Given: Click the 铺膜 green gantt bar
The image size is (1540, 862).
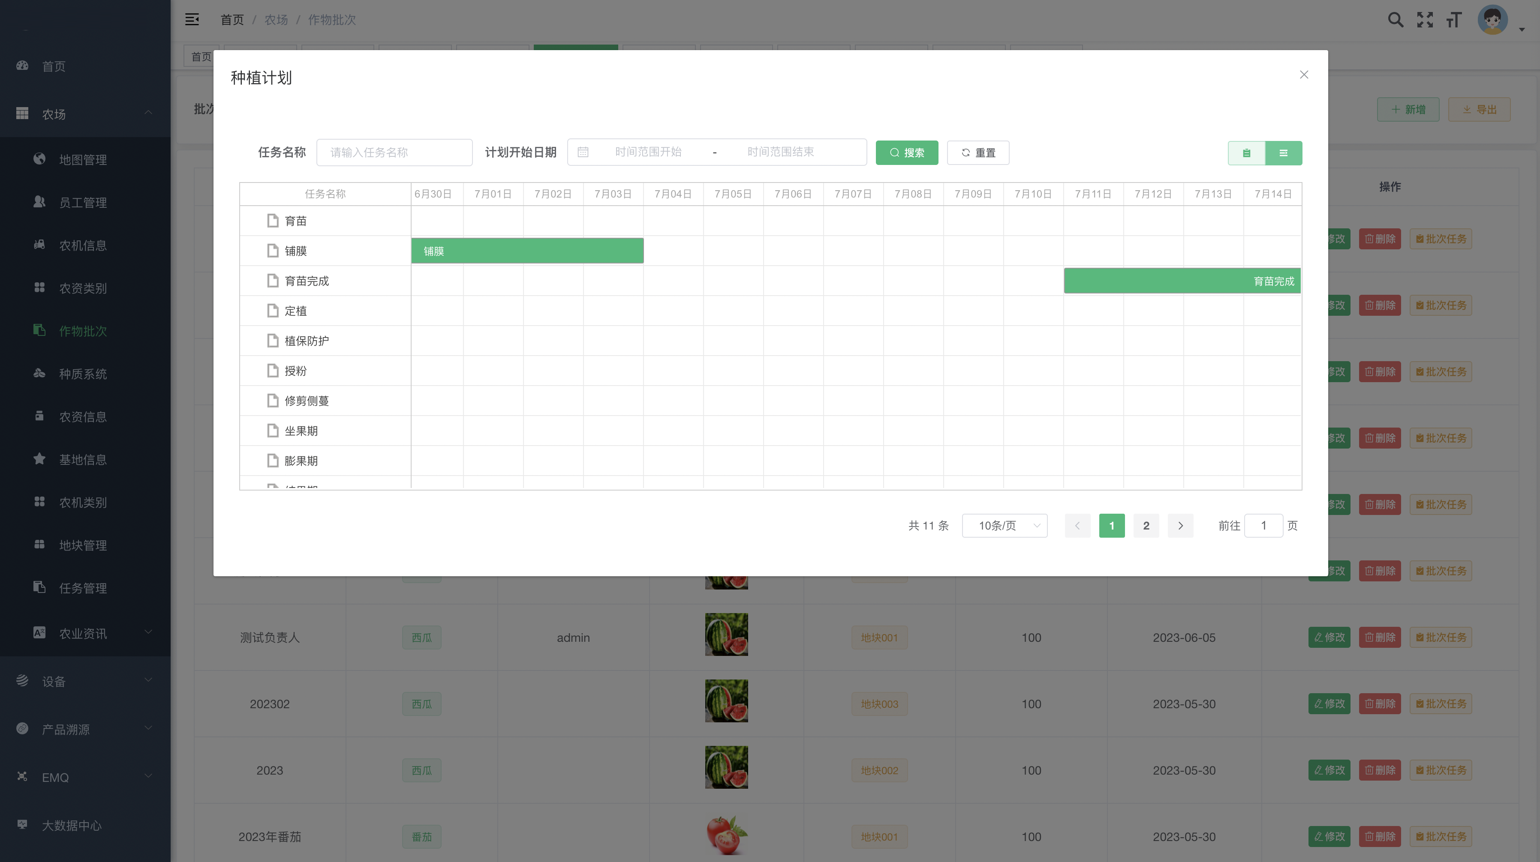Looking at the screenshot, I should pos(527,251).
